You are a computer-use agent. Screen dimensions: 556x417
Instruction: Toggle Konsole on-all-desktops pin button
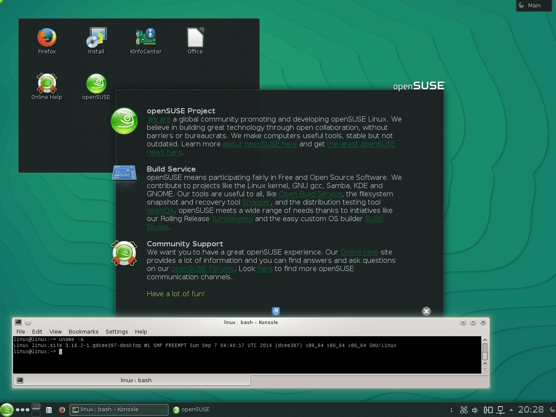point(28,322)
